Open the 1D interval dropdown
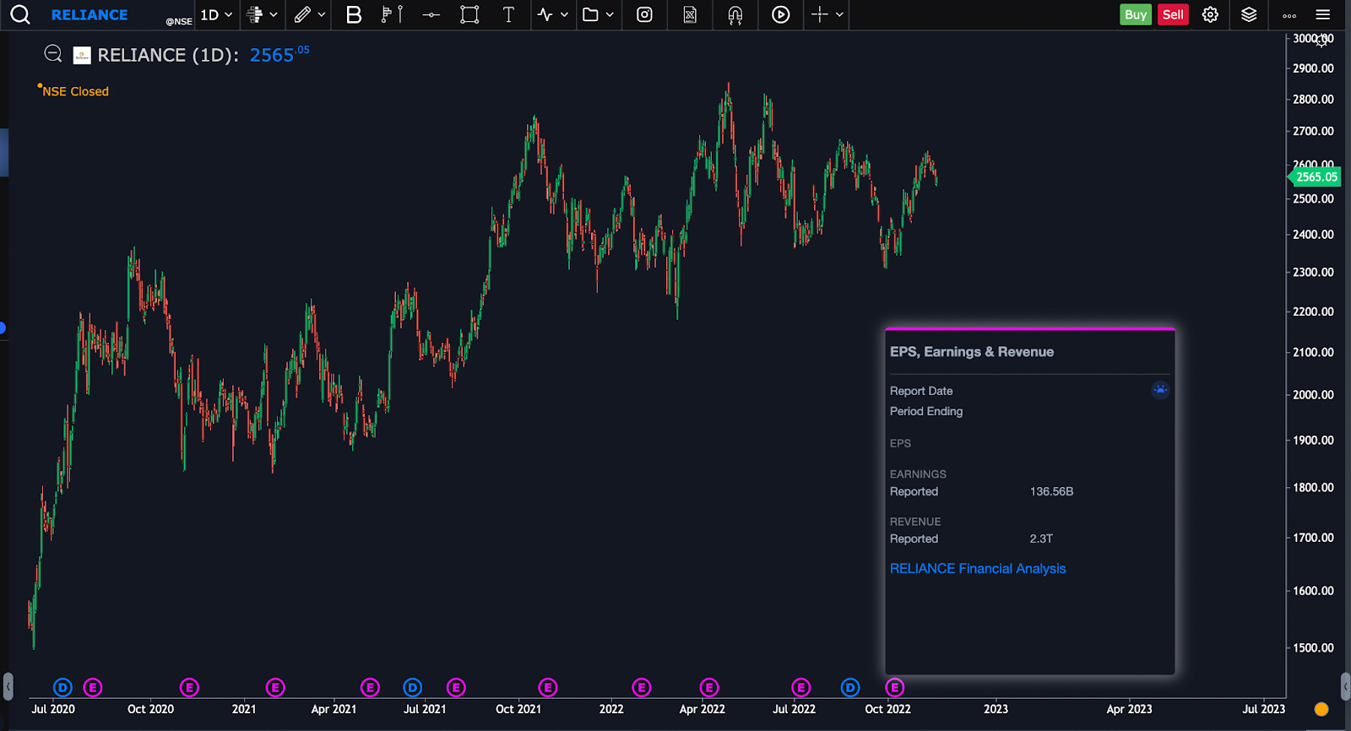Viewport: 1351px width, 731px height. pyautogui.click(x=216, y=14)
